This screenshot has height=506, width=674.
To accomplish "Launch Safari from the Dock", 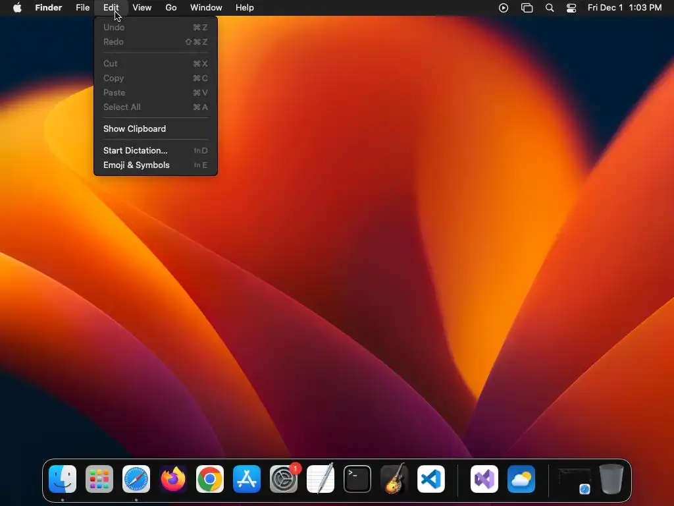I will (x=136, y=479).
